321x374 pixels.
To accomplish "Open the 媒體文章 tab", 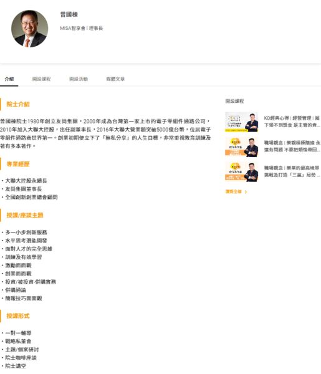I will tap(115, 79).
